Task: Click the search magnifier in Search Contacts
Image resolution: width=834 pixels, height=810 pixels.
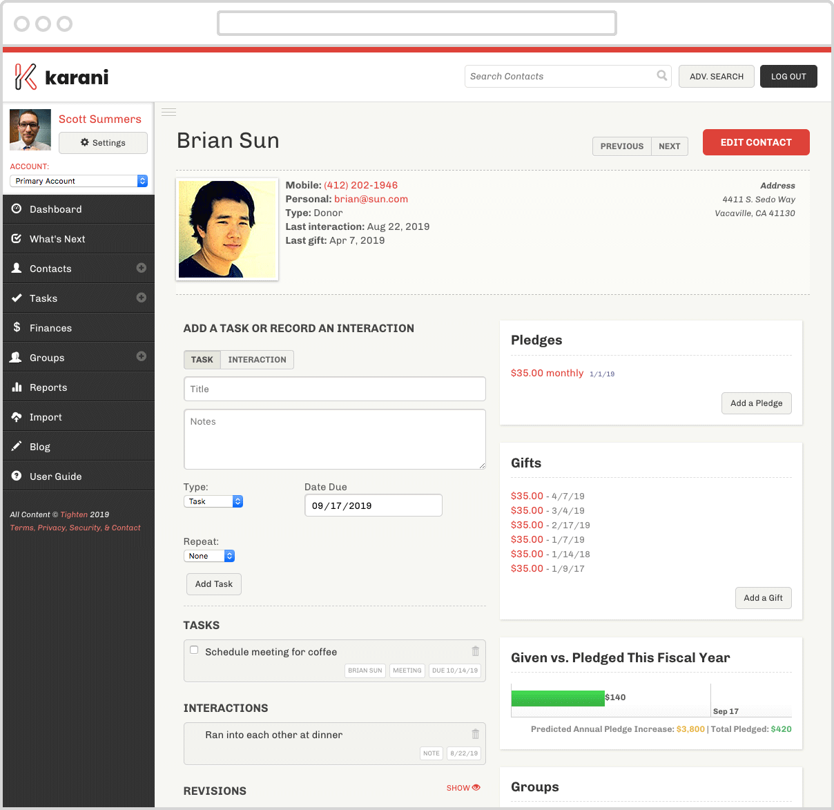Action: tap(661, 76)
